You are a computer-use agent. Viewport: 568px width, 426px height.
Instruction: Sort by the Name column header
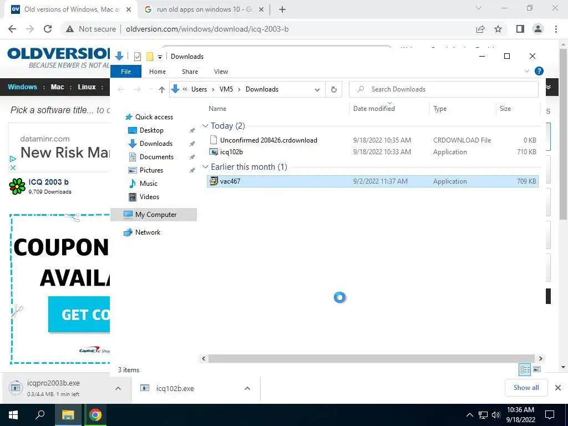[217, 108]
